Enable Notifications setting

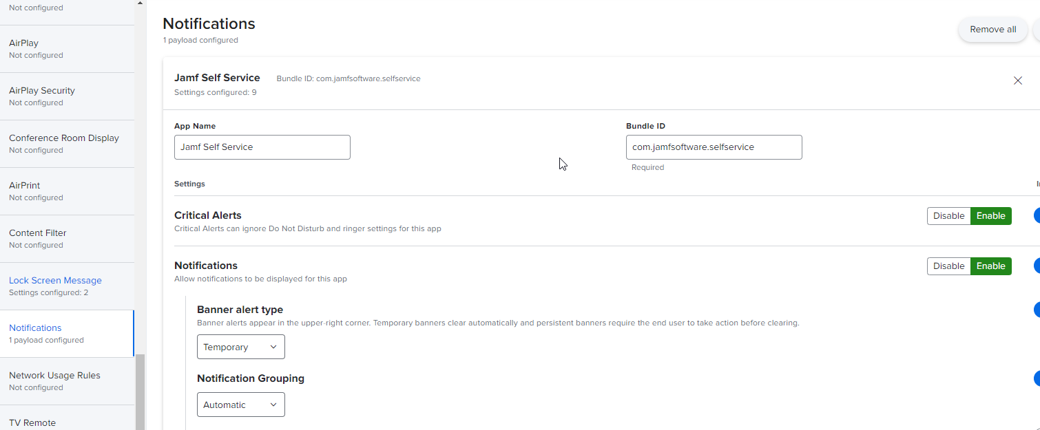[x=990, y=266]
